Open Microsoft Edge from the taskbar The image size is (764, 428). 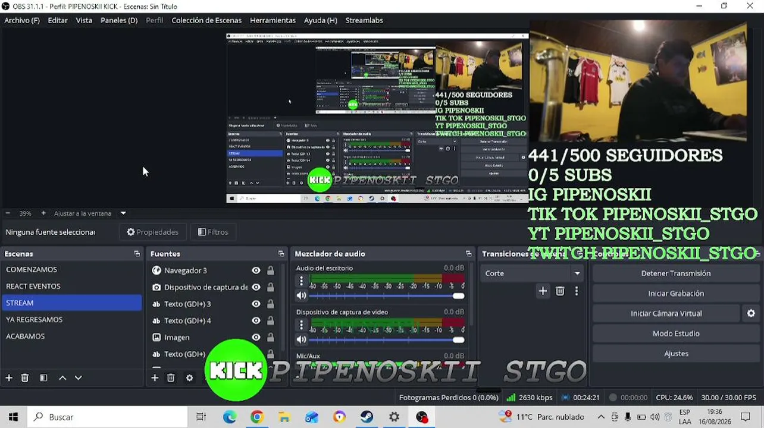pyautogui.click(x=230, y=417)
